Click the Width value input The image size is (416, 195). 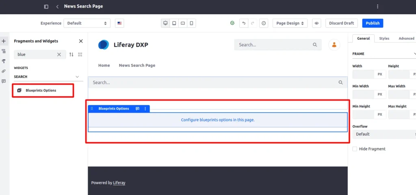pyautogui.click(x=363, y=74)
